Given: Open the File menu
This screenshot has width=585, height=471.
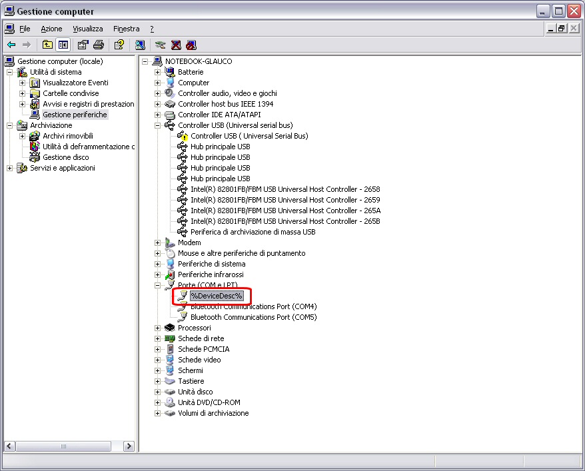Looking at the screenshot, I should [25, 29].
